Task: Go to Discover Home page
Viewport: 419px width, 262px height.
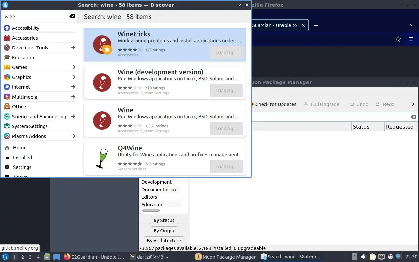Action: tap(40, 148)
